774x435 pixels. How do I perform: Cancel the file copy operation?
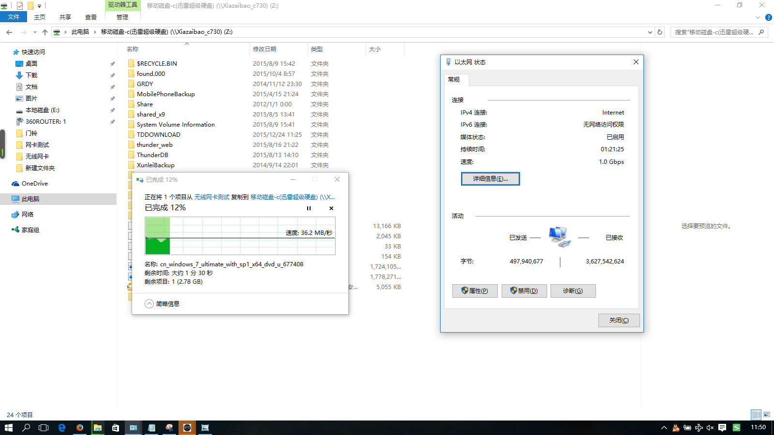pyautogui.click(x=331, y=208)
